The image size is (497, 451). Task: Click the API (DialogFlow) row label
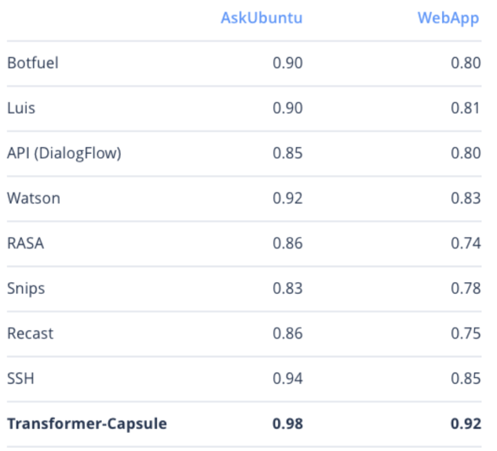pos(64,153)
